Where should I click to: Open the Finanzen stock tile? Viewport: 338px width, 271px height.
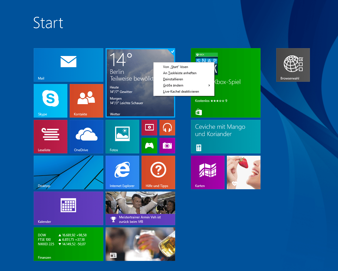click(68, 244)
